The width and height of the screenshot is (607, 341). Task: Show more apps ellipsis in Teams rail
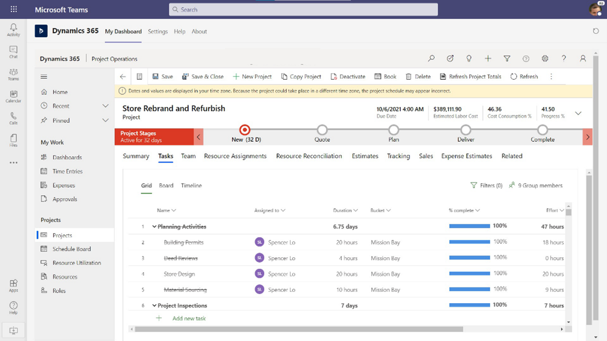pos(14,163)
